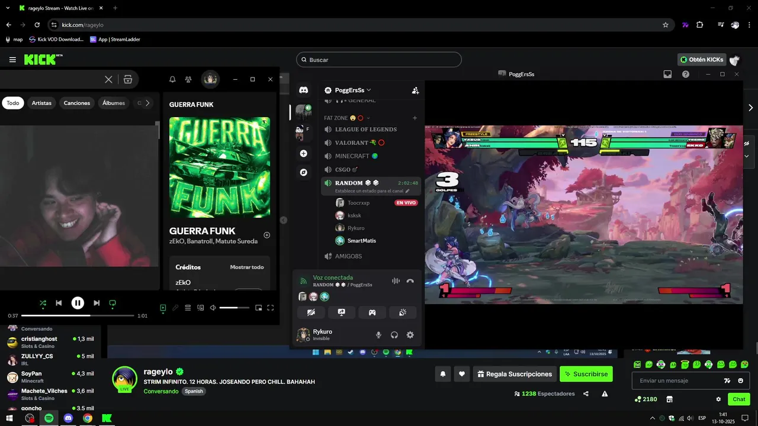758x426 pixels.
Task: Open Spotify browse icon next to search
Action: pyautogui.click(x=128, y=79)
